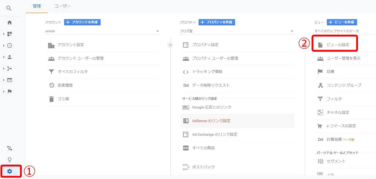
Task: Click the Dd icon beside データ削除リクエスト
Action: click(186, 85)
